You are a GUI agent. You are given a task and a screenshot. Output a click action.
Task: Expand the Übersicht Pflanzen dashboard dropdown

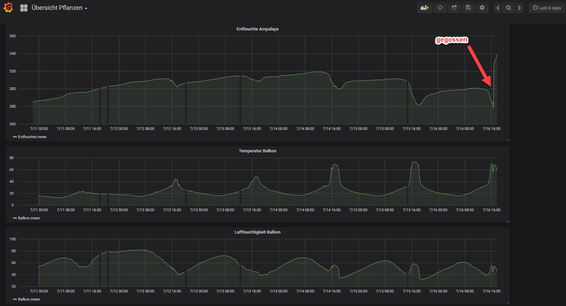tap(59, 8)
